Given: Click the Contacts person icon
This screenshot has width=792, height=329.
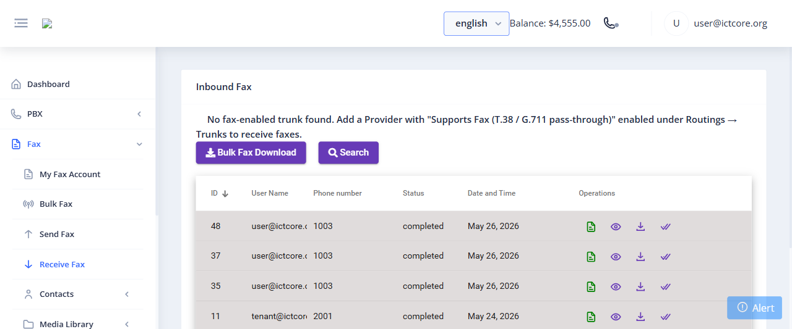Looking at the screenshot, I should point(28,294).
